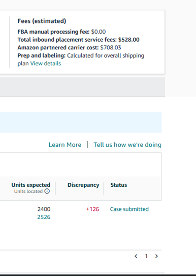
Task: Click the $528.00 inbound placement fee amount
Action: [x=129, y=40]
